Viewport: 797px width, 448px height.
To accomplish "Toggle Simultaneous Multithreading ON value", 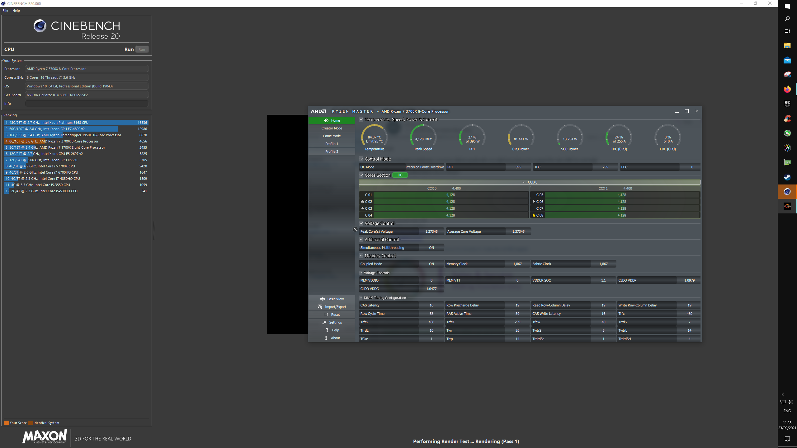I will pos(432,248).
